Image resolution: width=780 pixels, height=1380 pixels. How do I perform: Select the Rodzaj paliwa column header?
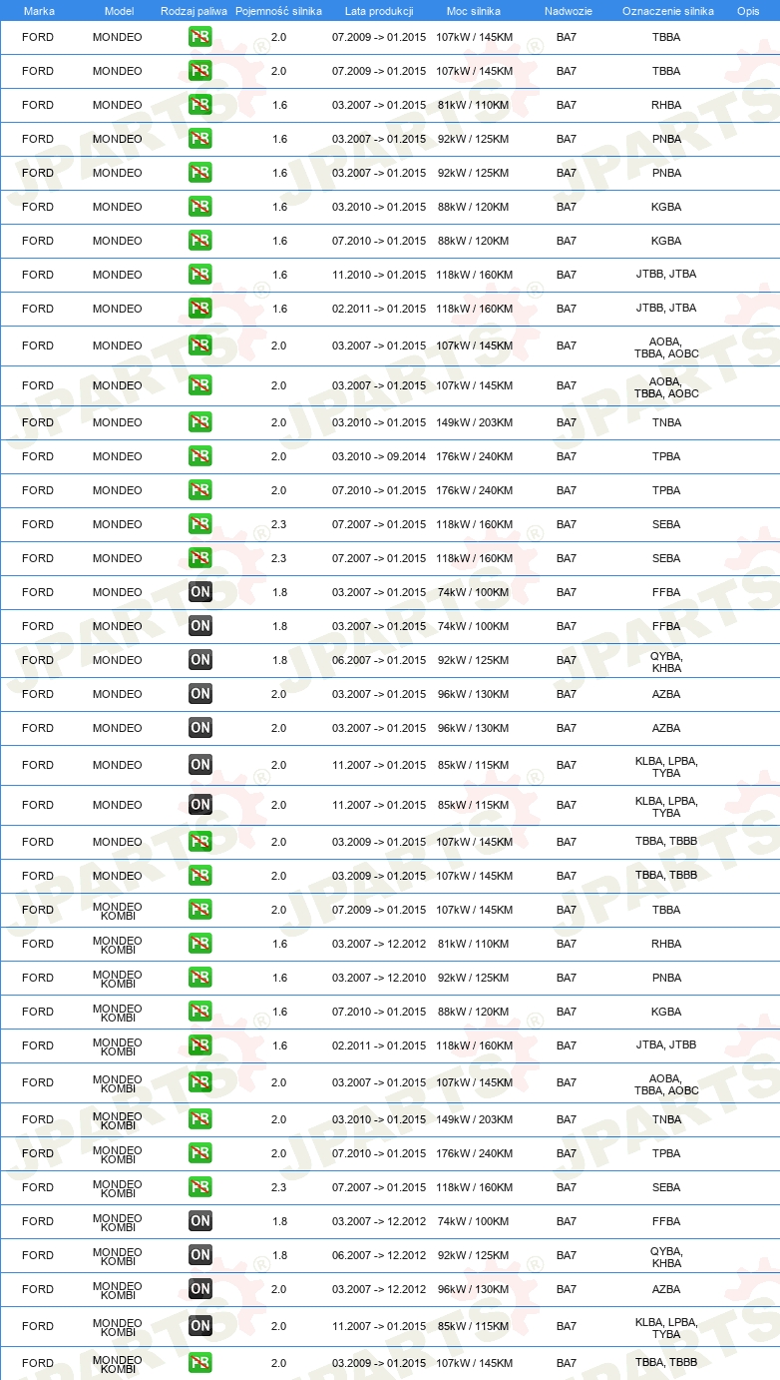coord(195,11)
